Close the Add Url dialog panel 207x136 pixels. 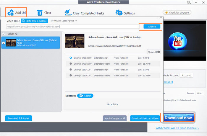[x=161, y=17]
